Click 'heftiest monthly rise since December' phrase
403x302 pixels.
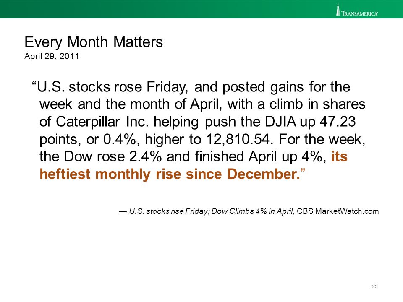pyautogui.click(x=170, y=174)
